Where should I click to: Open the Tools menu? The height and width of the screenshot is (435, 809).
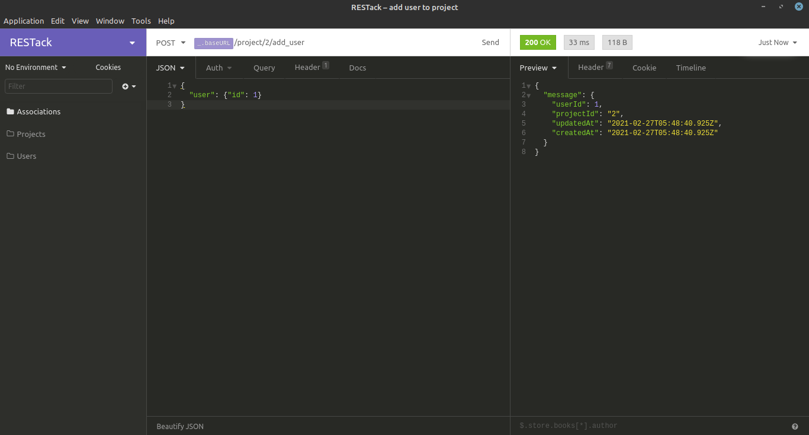point(141,21)
